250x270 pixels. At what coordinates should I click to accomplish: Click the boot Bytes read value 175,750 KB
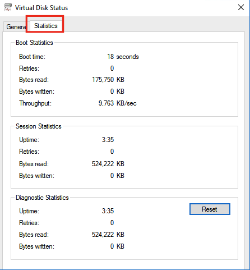108,80
